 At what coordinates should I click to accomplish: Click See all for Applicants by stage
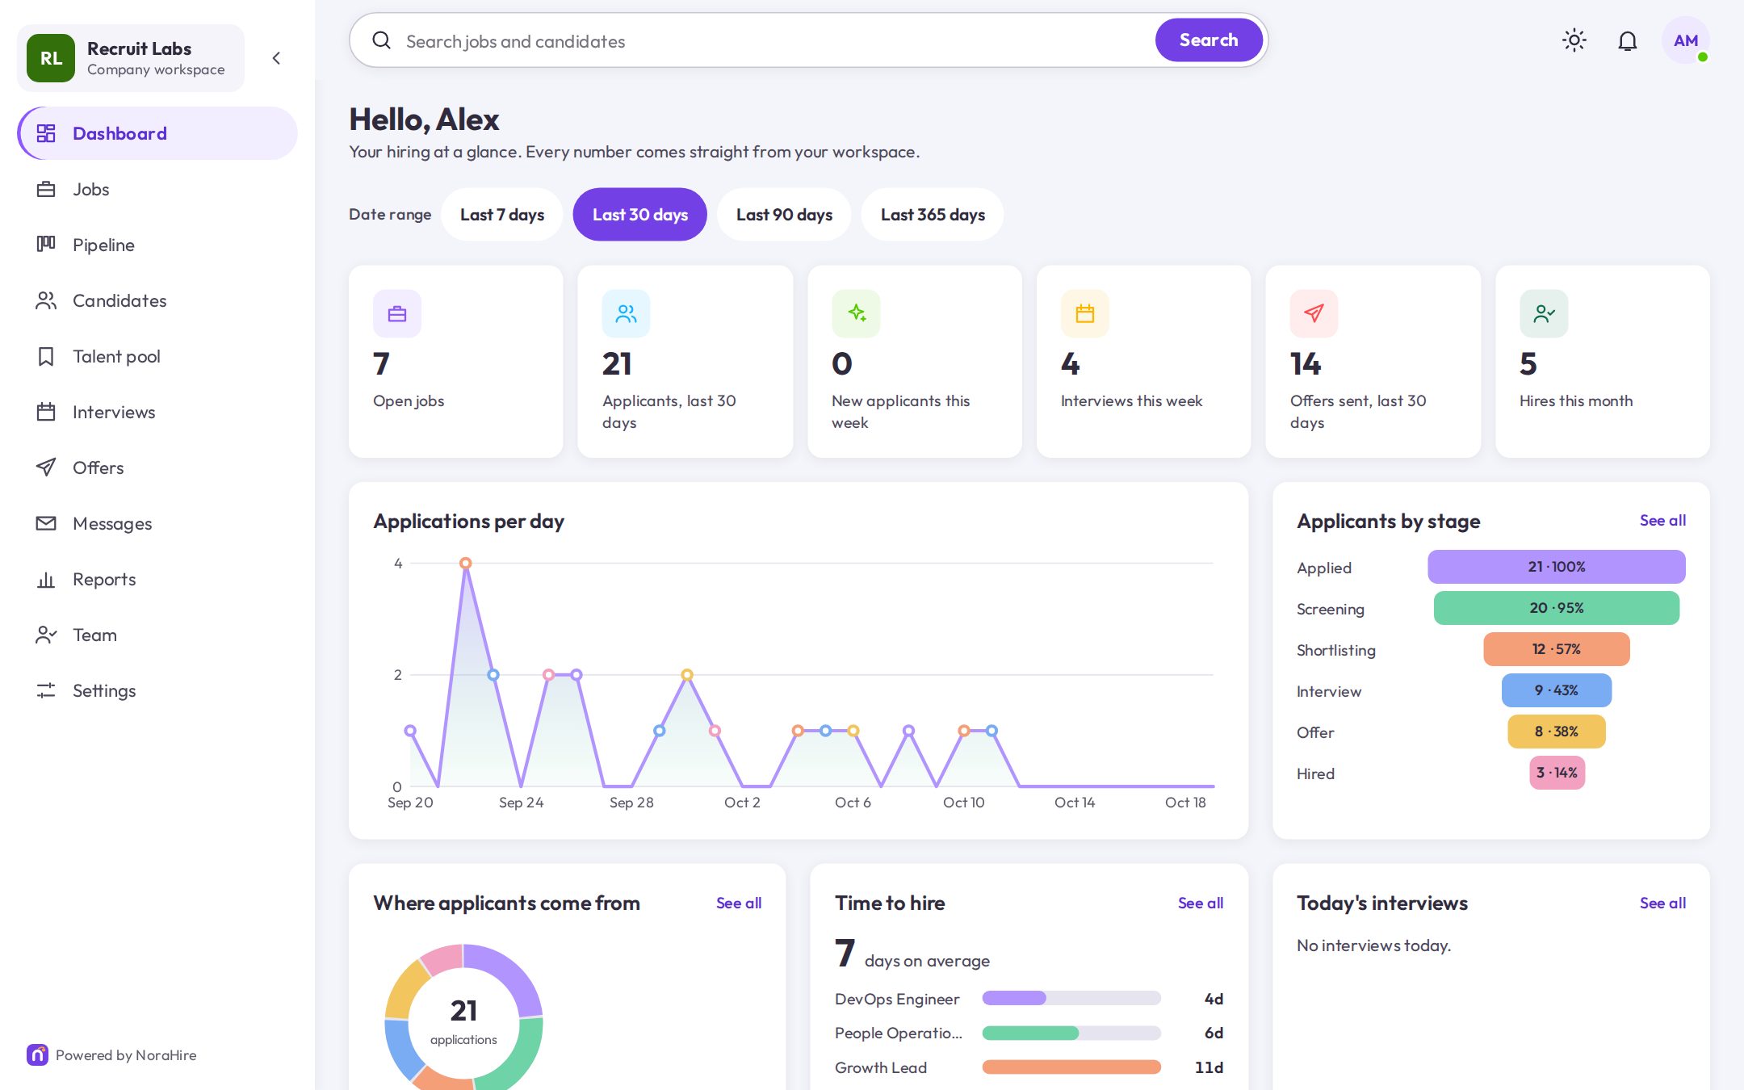pos(1662,521)
